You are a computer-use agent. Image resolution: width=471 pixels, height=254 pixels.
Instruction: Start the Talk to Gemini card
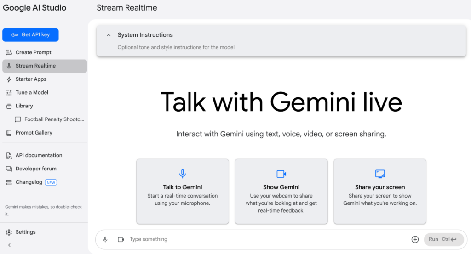point(183,192)
